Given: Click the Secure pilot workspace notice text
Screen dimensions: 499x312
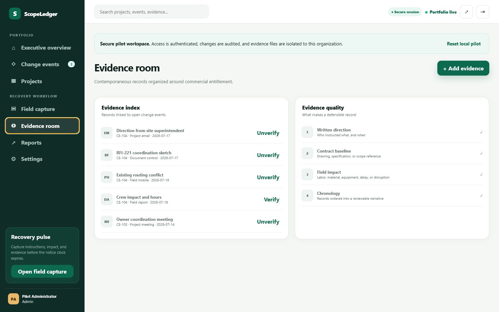Looking at the screenshot, I should pos(221,44).
